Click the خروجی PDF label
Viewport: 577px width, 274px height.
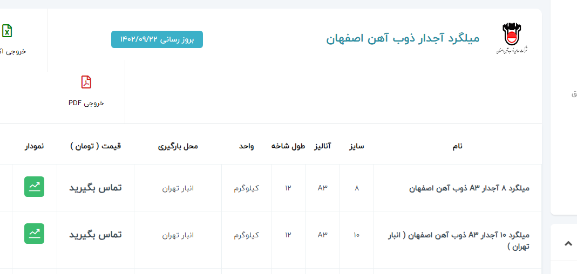(86, 103)
